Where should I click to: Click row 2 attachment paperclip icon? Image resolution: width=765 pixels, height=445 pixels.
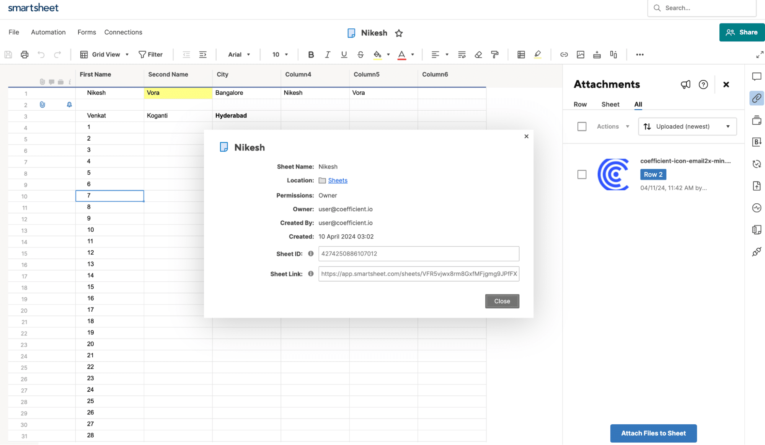pyautogui.click(x=42, y=105)
